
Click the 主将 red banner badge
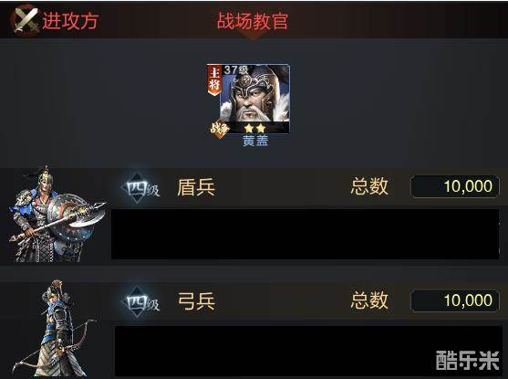(214, 79)
